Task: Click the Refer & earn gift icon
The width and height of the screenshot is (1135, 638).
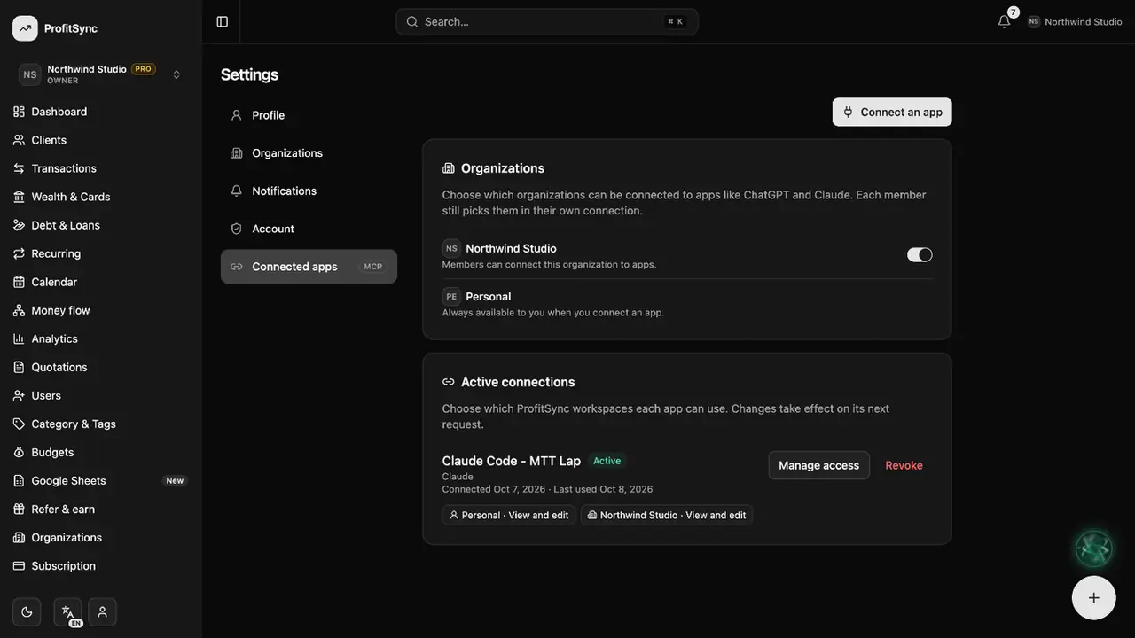Action: point(19,509)
